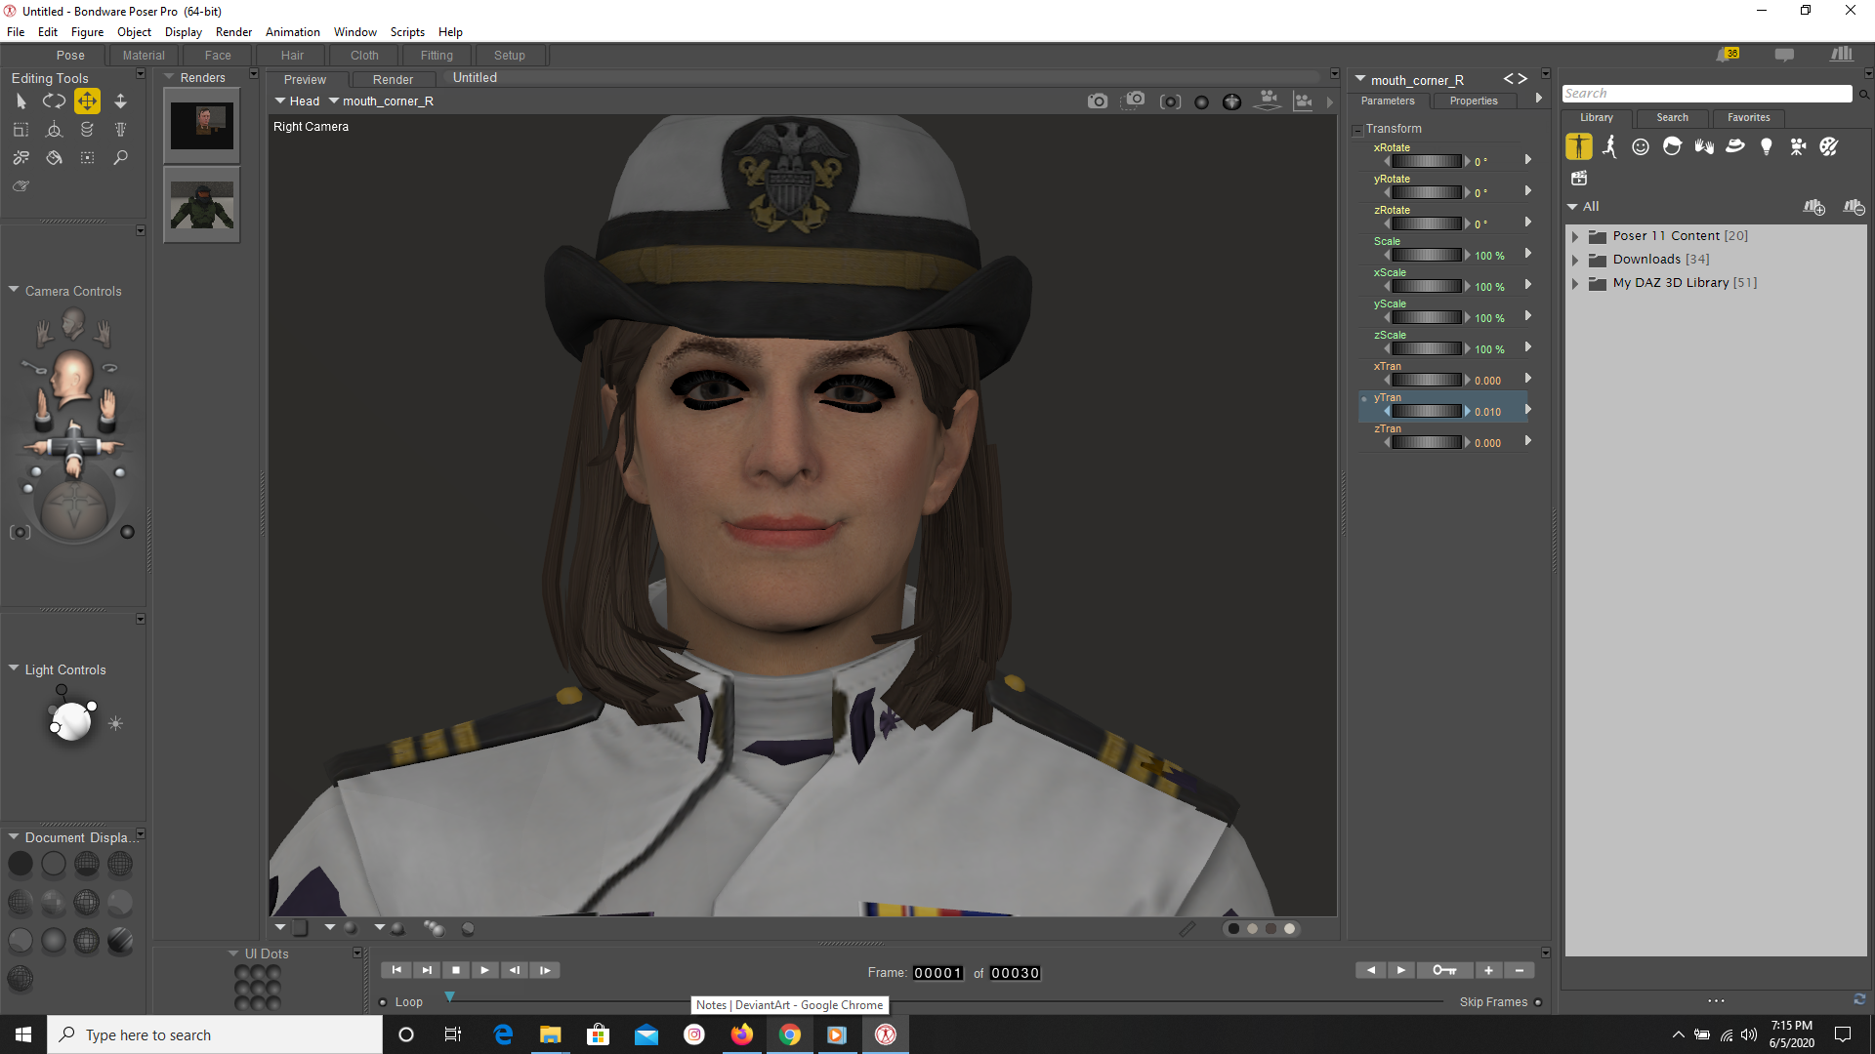The width and height of the screenshot is (1875, 1054).
Task: Open the Expression library category
Action: [x=1641, y=146]
